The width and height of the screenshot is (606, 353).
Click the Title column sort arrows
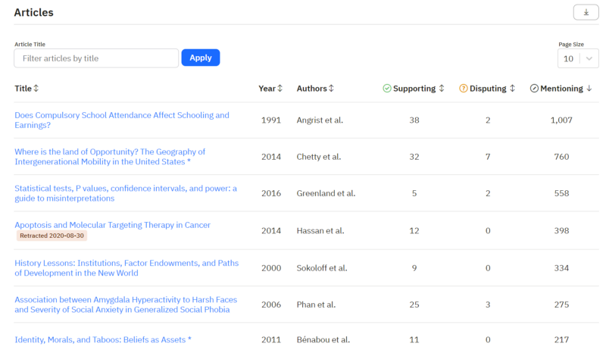[36, 89]
